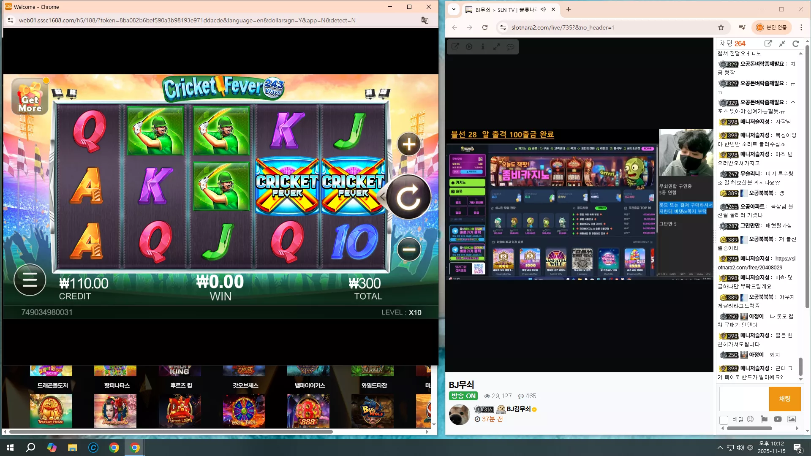View site information for web01.sssc1688.com
This screenshot has width=811, height=456.
coord(11,20)
